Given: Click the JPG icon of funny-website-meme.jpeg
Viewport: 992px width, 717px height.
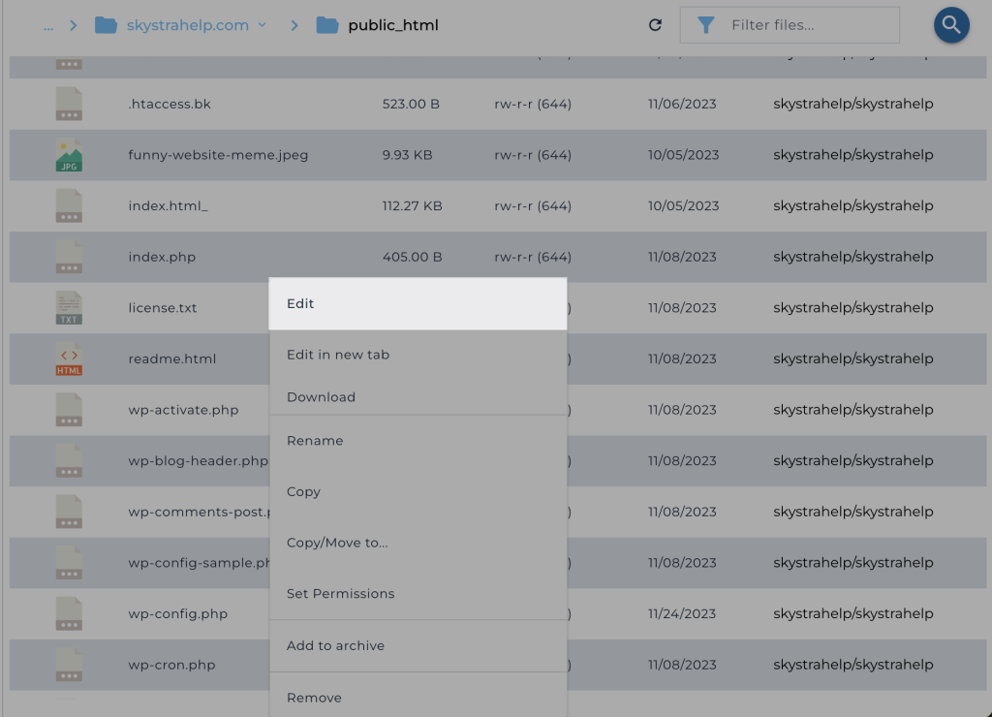Looking at the screenshot, I should point(69,155).
